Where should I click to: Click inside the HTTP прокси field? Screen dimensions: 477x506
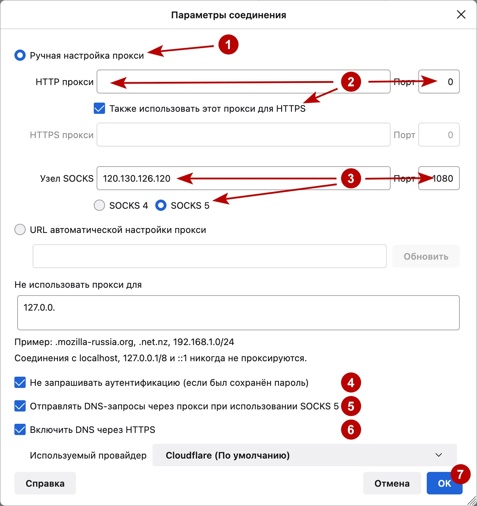[243, 82]
